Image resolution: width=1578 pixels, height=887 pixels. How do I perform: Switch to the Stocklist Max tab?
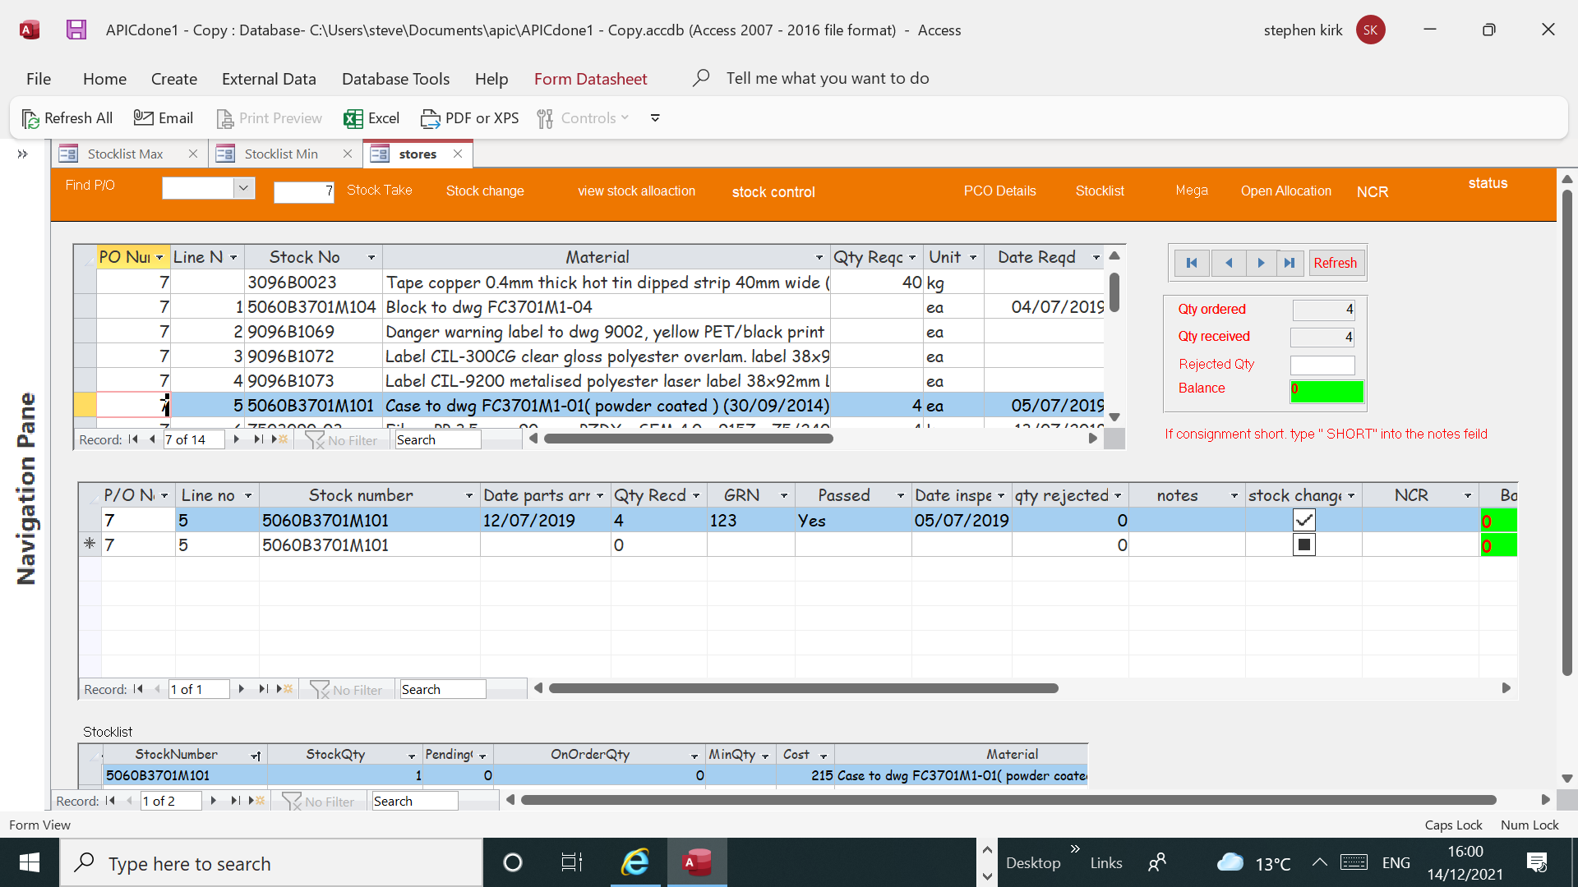click(x=125, y=154)
